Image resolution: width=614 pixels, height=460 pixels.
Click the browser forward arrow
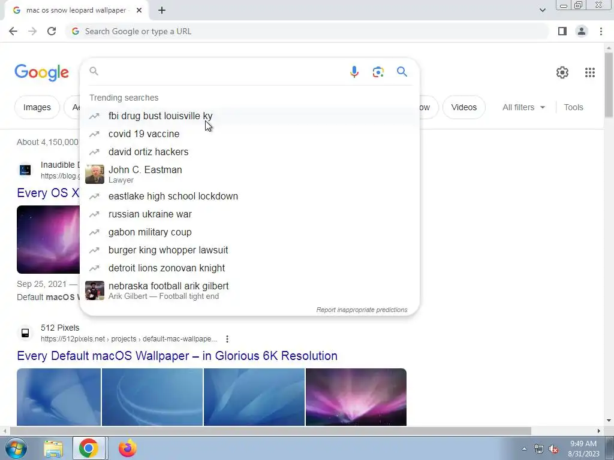click(x=32, y=31)
